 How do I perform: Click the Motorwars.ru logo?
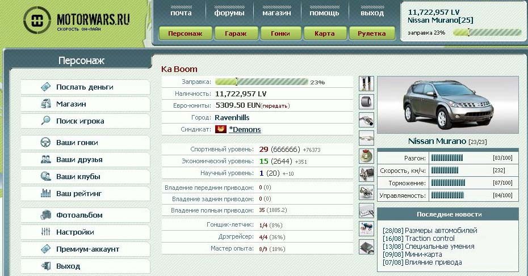(x=77, y=21)
